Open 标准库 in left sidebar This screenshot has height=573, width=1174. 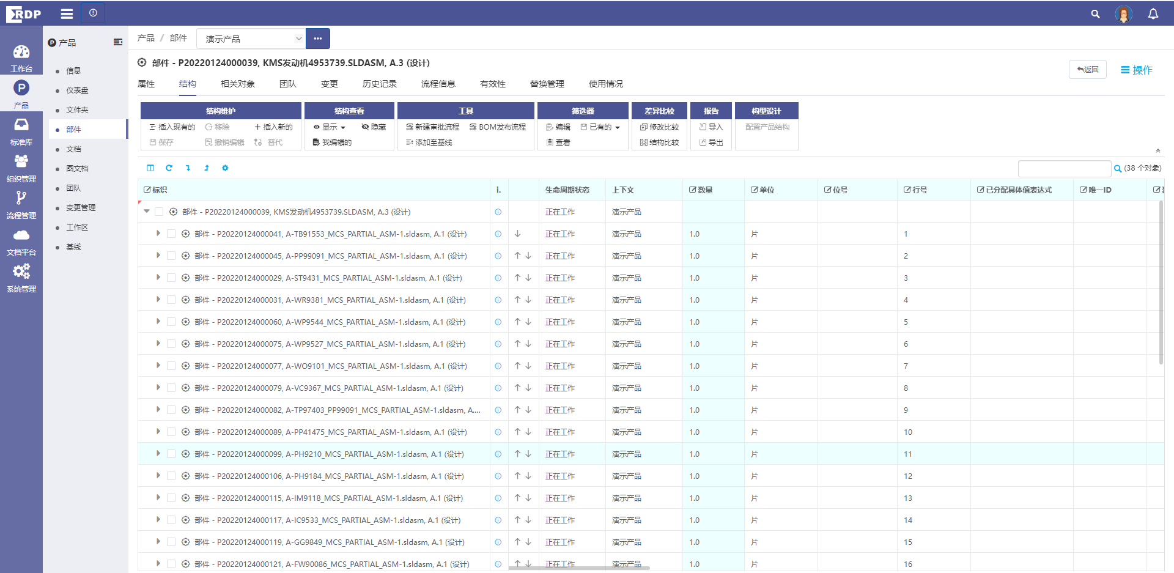point(21,131)
